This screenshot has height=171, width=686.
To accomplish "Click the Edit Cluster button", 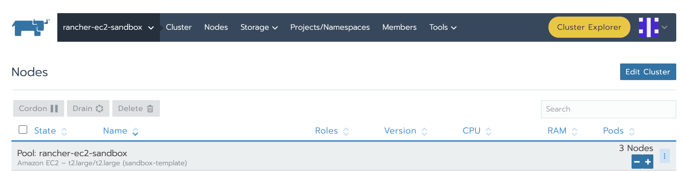I will pyautogui.click(x=648, y=72).
